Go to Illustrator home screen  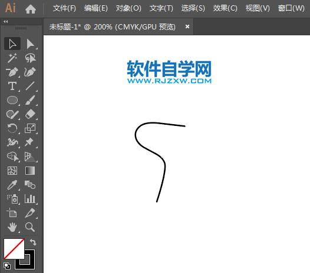coord(31,9)
